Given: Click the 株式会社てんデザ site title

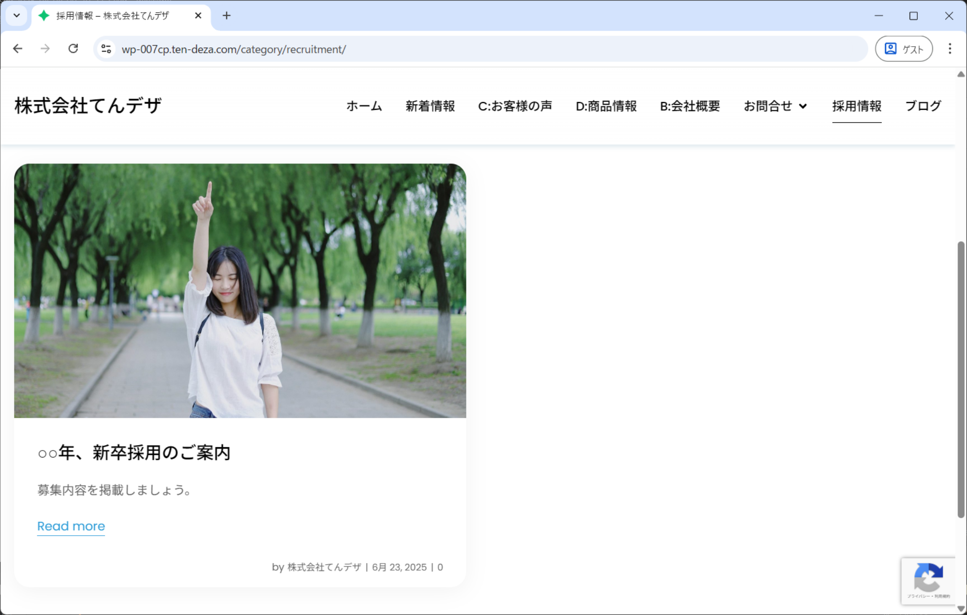Looking at the screenshot, I should (88, 106).
